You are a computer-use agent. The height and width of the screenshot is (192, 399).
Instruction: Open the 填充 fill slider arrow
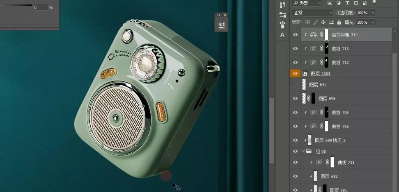[x=373, y=23]
